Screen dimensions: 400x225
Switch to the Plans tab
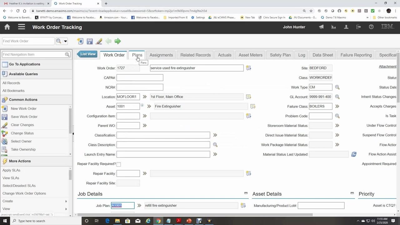coord(137,55)
